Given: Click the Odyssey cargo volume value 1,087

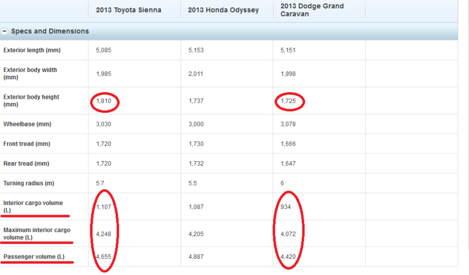Looking at the screenshot, I should coord(196,207).
